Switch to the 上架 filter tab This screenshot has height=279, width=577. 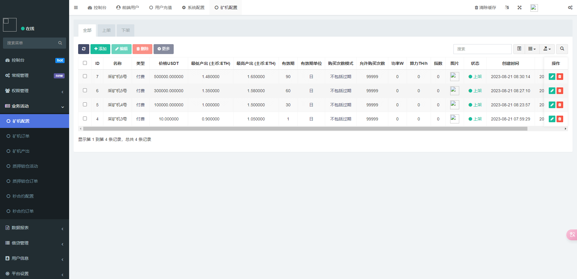pyautogui.click(x=106, y=30)
